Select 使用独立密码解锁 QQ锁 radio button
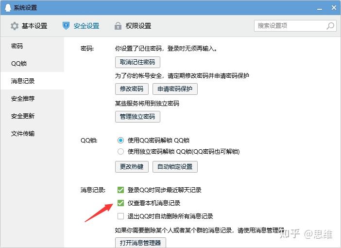 pos(120,151)
